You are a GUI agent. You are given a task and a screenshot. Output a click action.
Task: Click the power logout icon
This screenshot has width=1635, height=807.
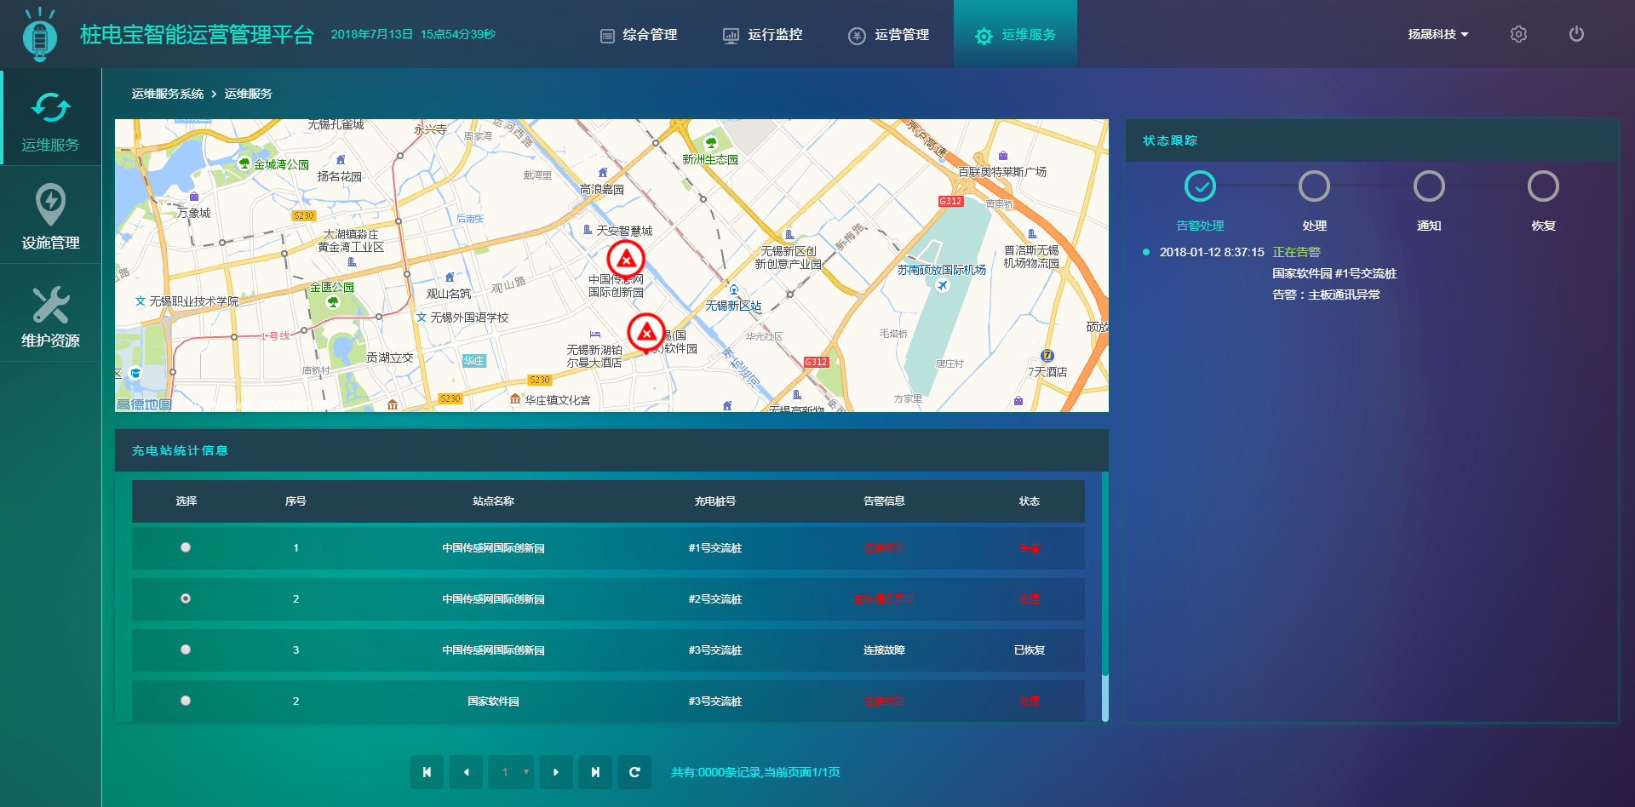[x=1576, y=34]
